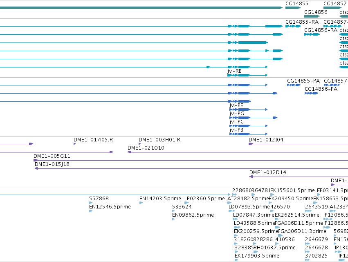The height and width of the screenshot is (262, 348).
Task: Click the 2643519 EST marker
Action: [308, 211]
